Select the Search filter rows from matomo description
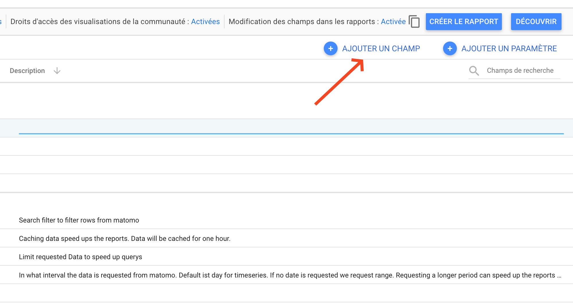Viewport: 573px width, 307px height. pos(79,220)
